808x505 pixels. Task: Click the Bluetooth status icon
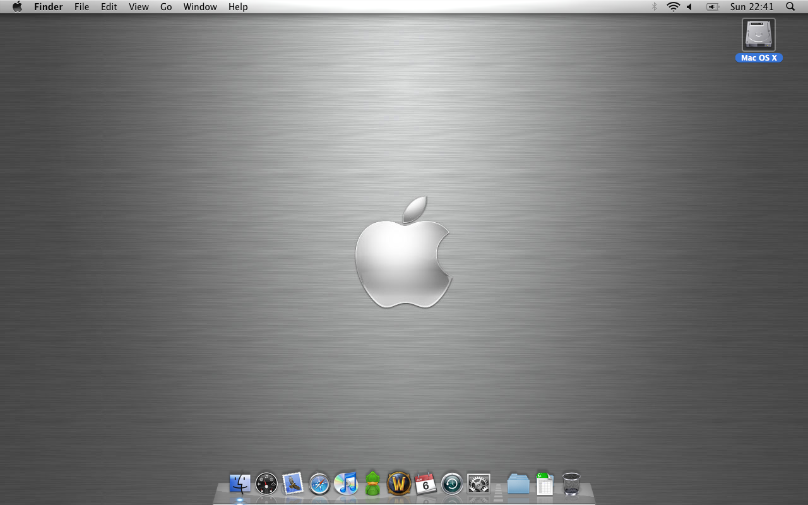click(654, 7)
